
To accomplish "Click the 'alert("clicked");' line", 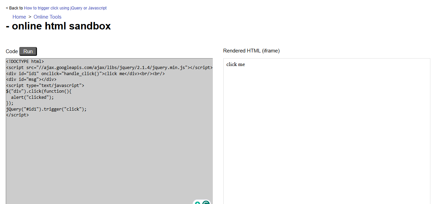I will click(33, 97).
